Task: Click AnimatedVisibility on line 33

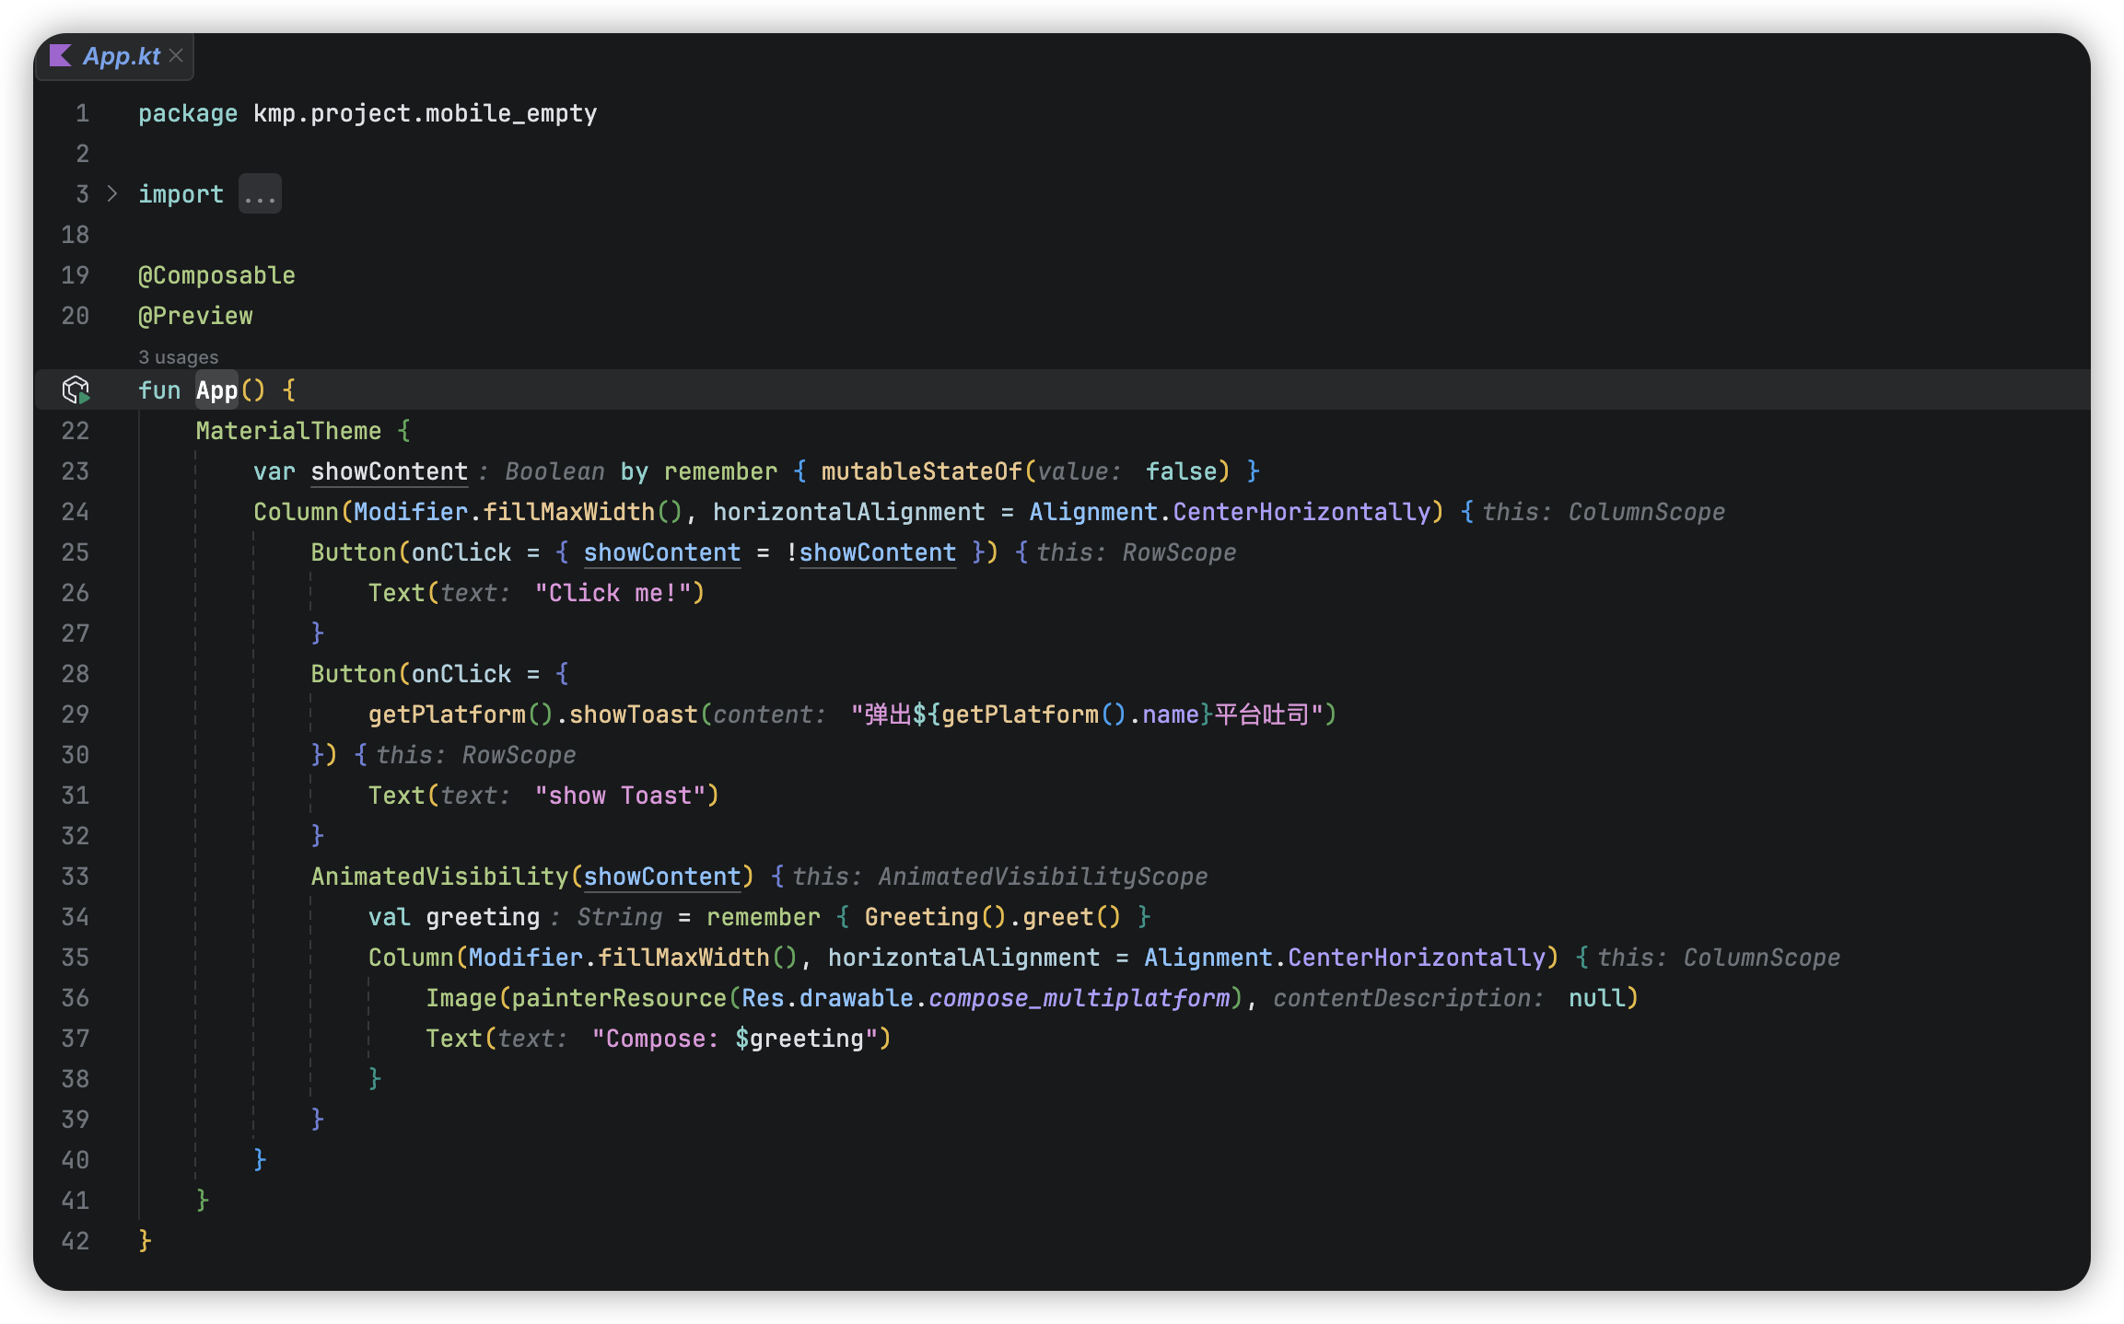Action: (439, 877)
